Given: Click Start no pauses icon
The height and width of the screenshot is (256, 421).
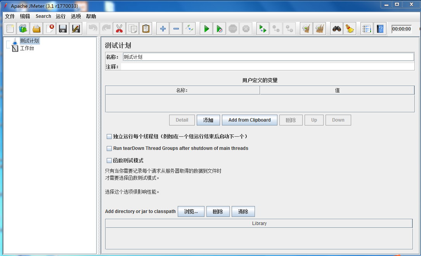Looking at the screenshot, I should point(220,29).
